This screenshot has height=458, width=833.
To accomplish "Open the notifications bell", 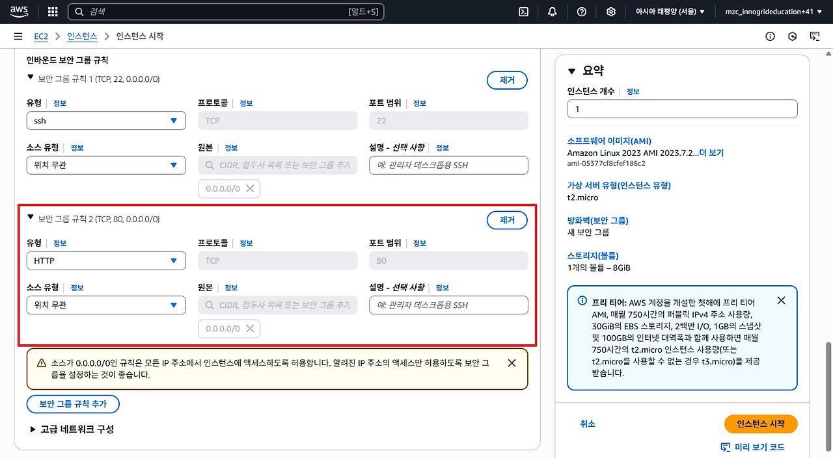I will coord(553,12).
